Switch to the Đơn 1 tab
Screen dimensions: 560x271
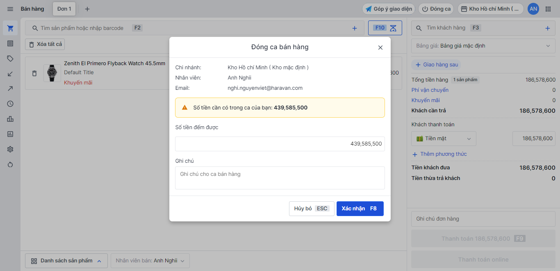pos(64,9)
